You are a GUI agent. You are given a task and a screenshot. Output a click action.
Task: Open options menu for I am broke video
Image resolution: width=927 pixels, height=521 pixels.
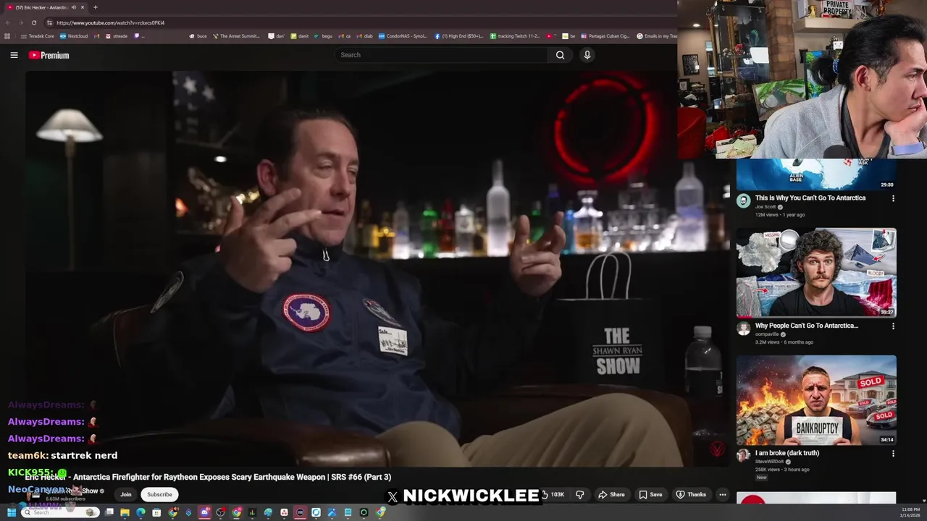pyautogui.click(x=893, y=454)
